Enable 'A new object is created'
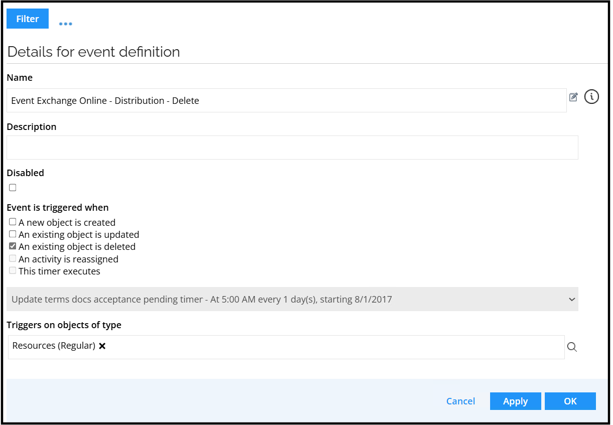Viewport: 613px width, 425px height. pos(13,222)
